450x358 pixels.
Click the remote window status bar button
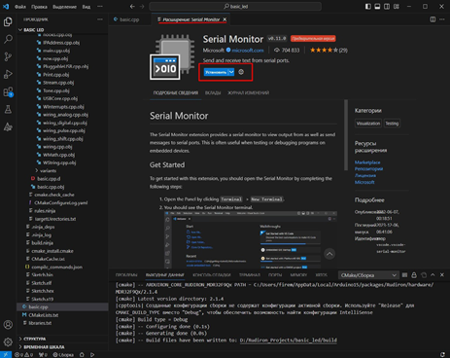6,355
